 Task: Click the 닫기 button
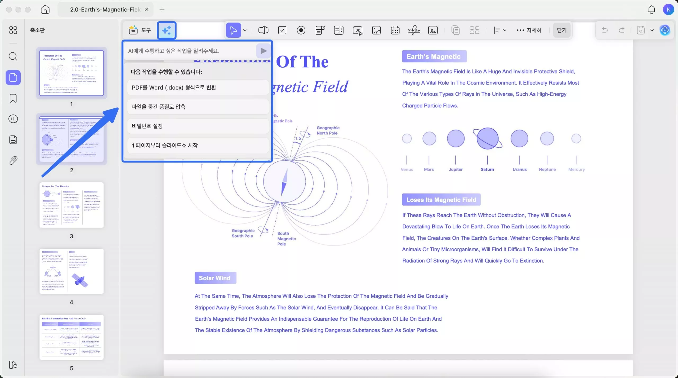(x=562, y=30)
